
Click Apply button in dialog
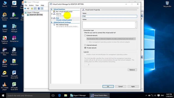[133, 87]
